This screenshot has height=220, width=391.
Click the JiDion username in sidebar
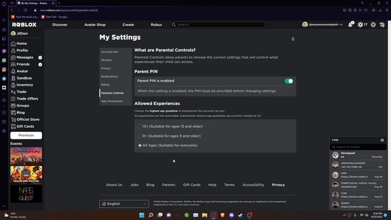(22, 34)
